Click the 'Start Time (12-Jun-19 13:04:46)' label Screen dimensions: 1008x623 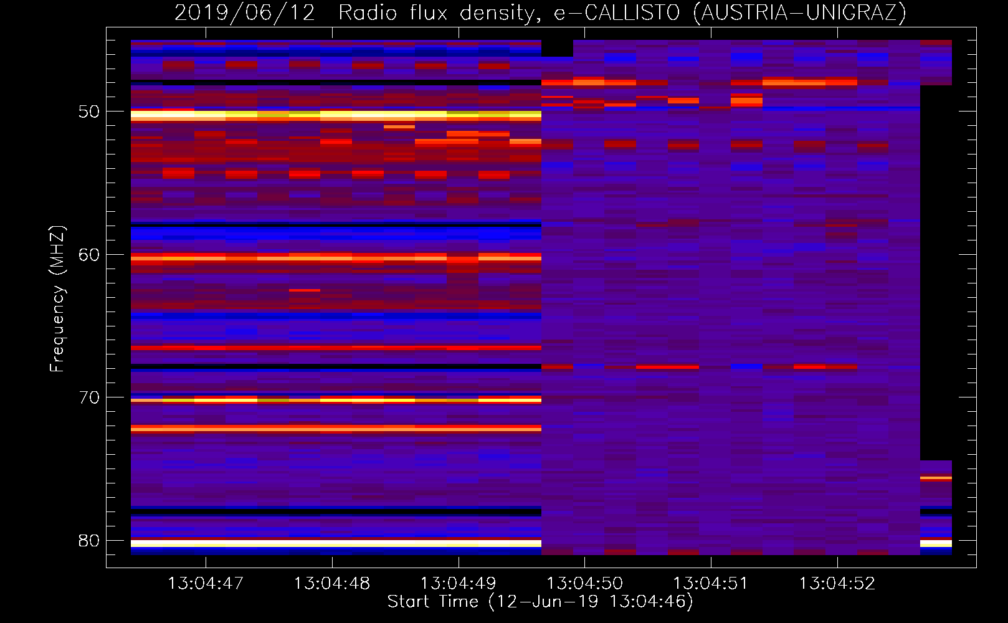click(x=540, y=602)
